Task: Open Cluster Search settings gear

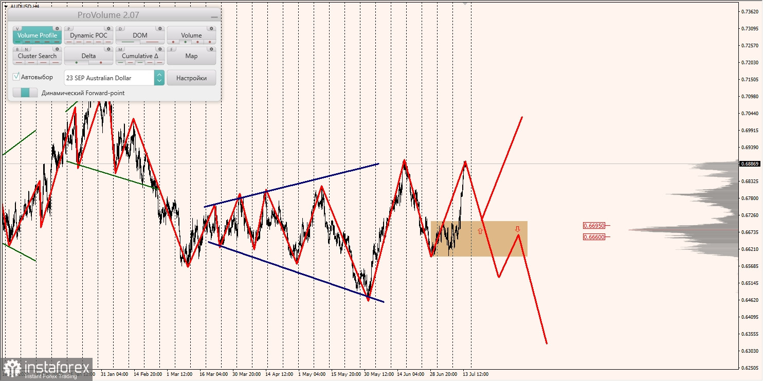Action: click(57, 49)
